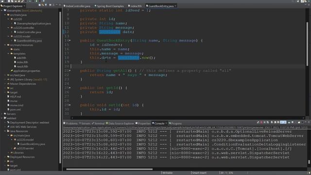Screen dimensions: 311x175
Task: Switch to IndexController.java editor tab
Action: (x=77, y=6)
